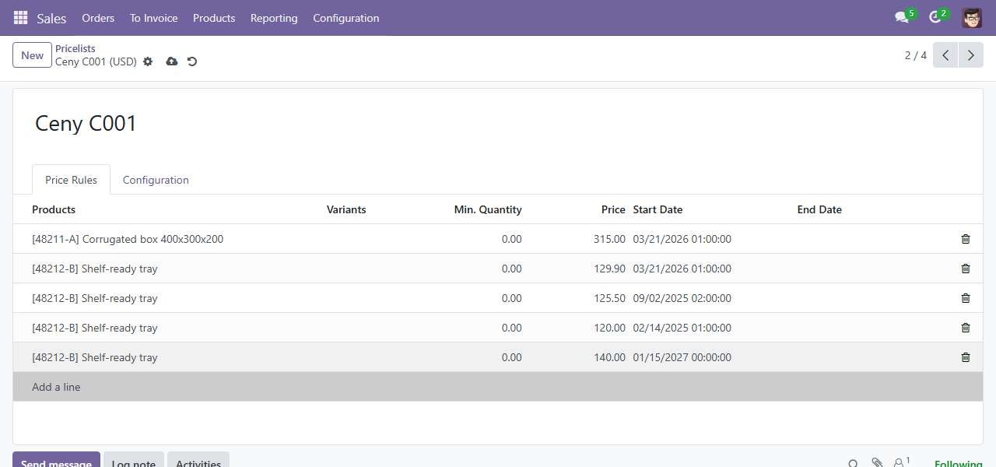Click the price cell 315.00
This screenshot has width=996, height=467.
point(609,239)
